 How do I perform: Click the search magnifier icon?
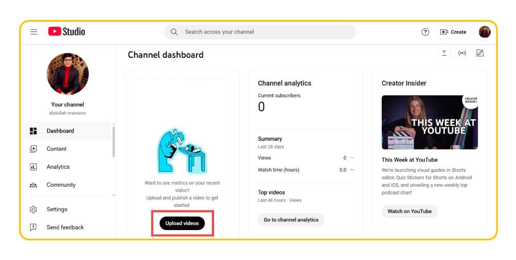click(174, 32)
